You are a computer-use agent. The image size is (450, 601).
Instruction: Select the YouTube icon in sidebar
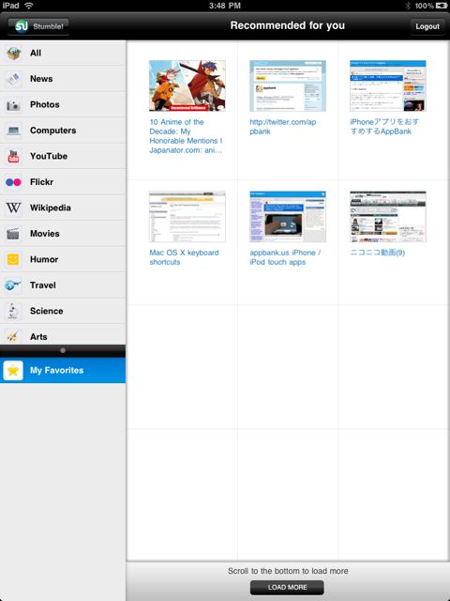click(x=13, y=157)
